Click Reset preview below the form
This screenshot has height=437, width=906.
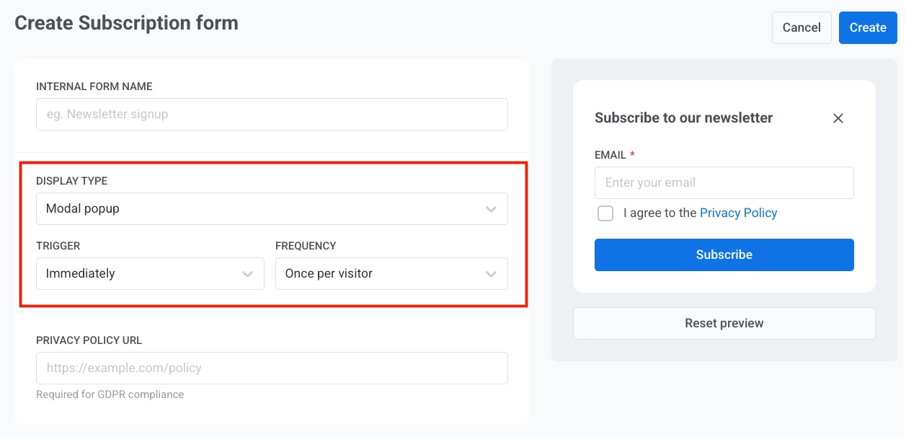tap(724, 323)
